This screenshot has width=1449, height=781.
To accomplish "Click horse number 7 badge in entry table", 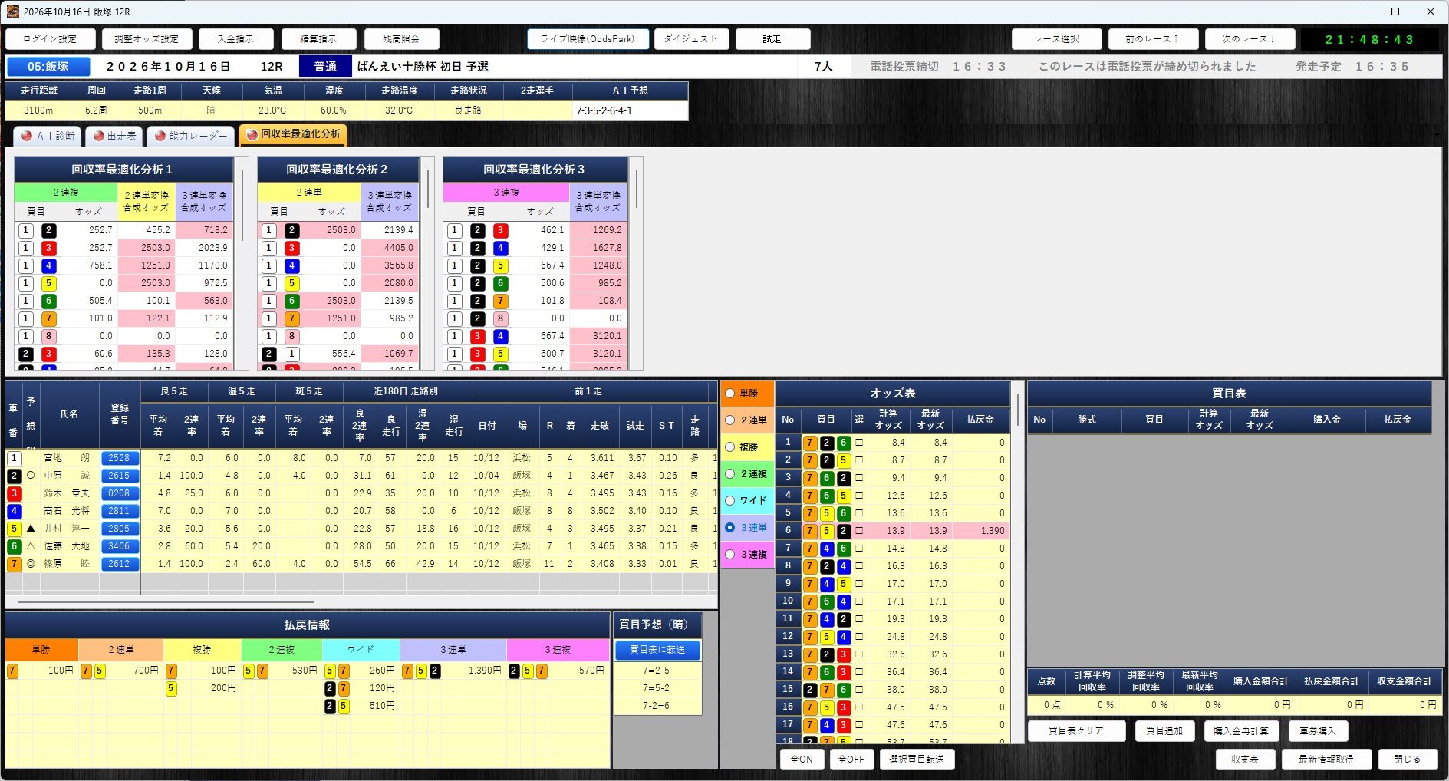I will coord(14,564).
